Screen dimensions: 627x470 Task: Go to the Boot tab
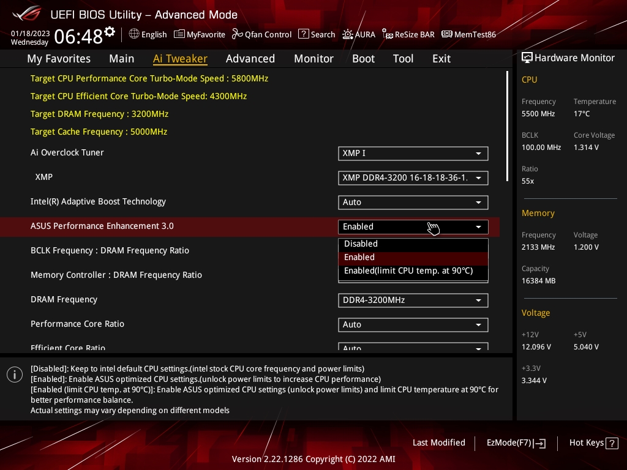(363, 59)
